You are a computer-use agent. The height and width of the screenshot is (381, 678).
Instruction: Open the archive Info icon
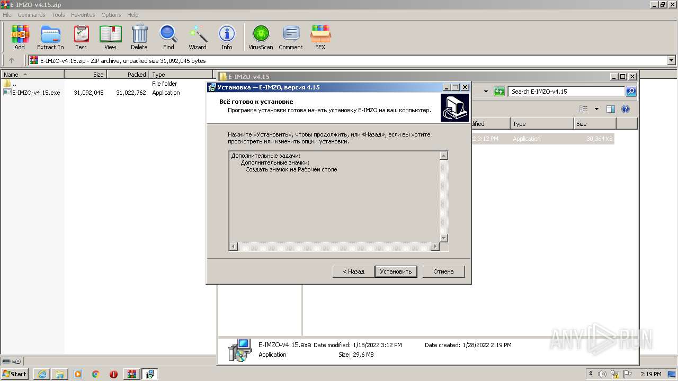(227, 34)
